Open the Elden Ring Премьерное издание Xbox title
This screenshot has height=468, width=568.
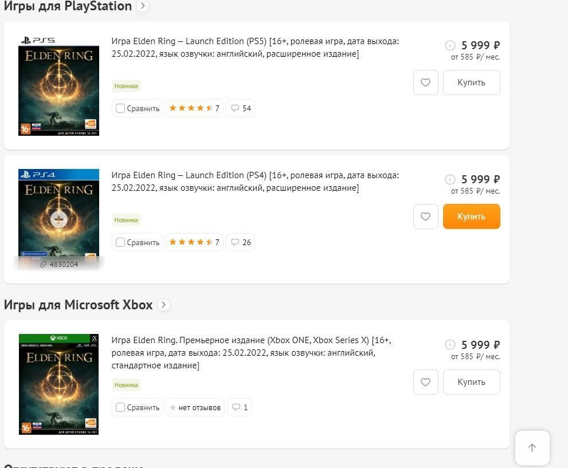click(x=251, y=352)
